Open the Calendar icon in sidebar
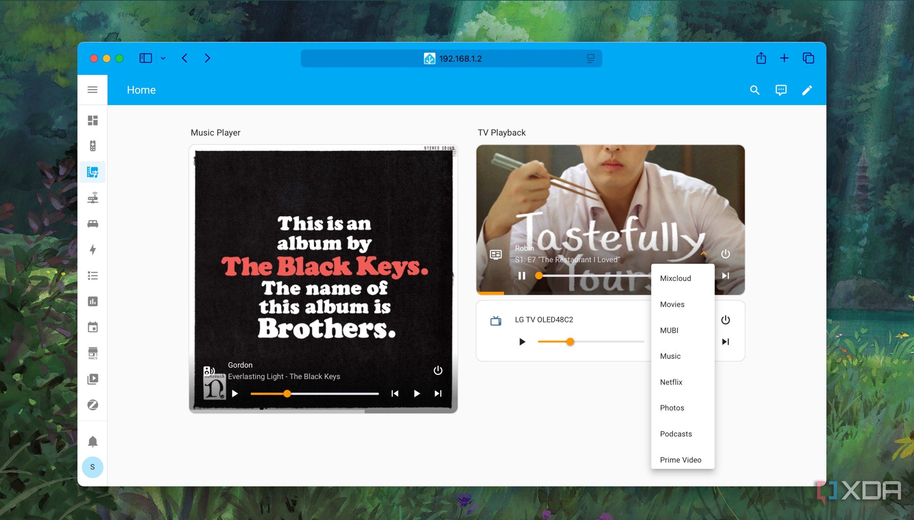914x520 pixels. pos(92,327)
